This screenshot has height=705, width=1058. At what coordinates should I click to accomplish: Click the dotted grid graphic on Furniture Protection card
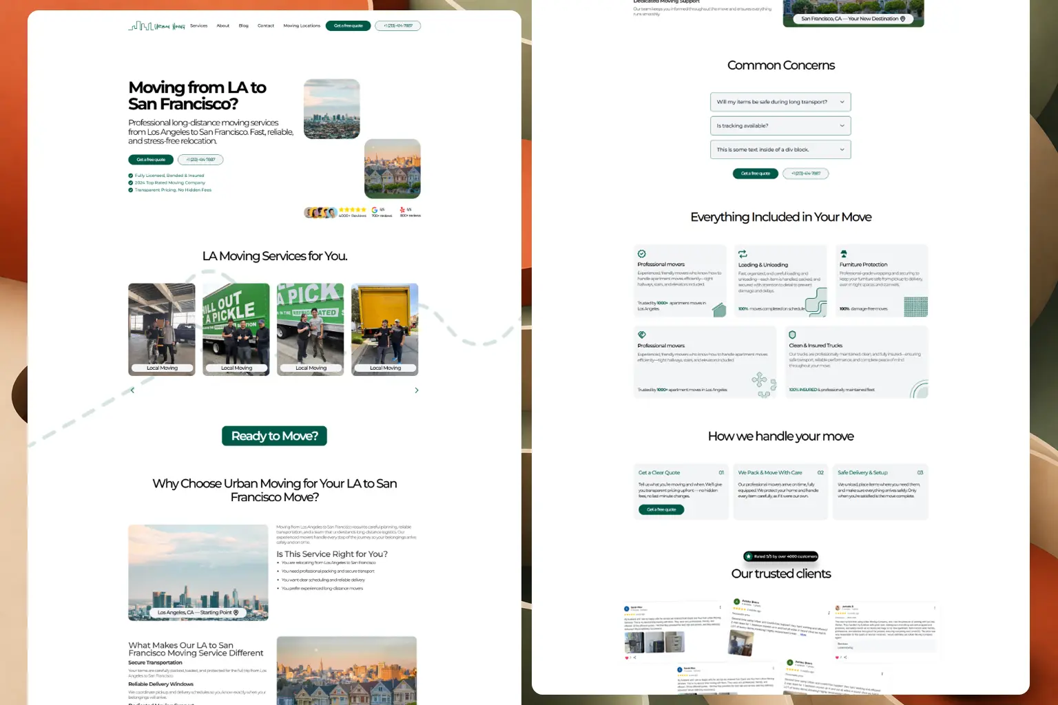click(x=916, y=307)
